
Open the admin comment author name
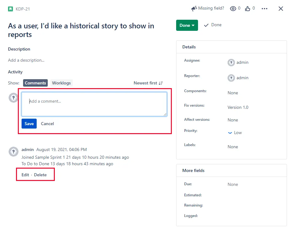click(28, 149)
